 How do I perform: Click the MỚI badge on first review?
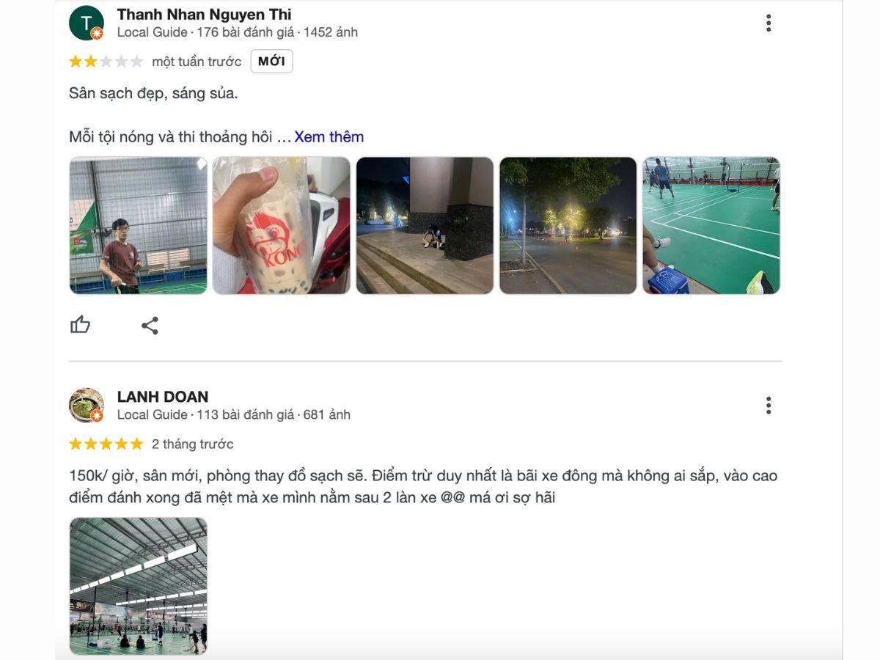click(x=271, y=62)
